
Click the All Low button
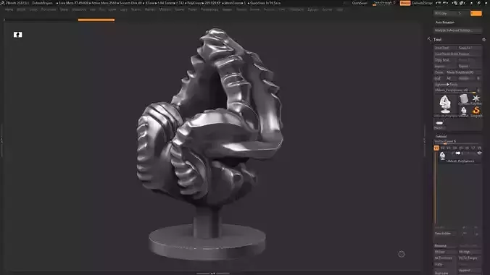[445, 252]
